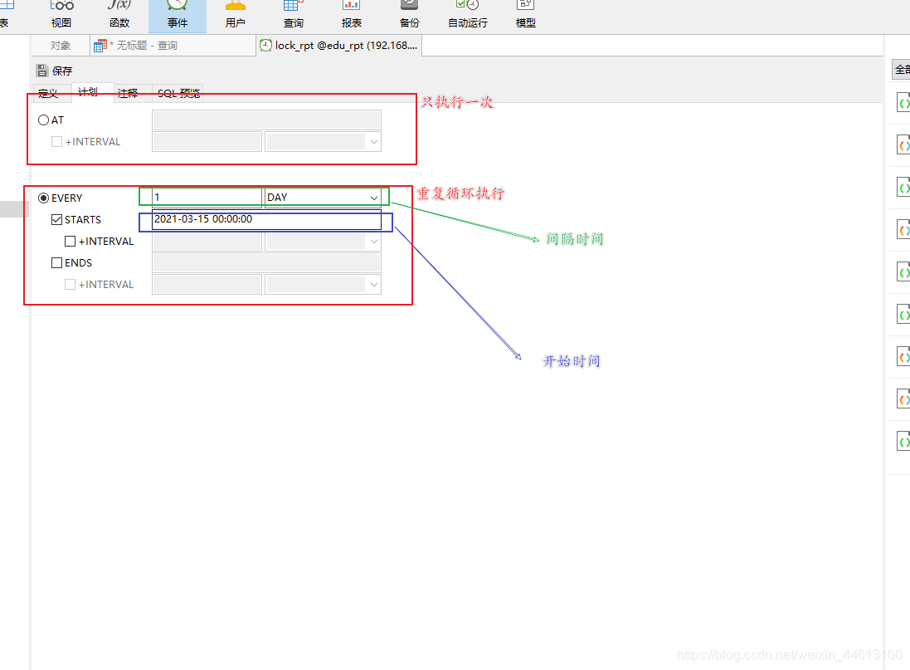Switch to the 对象 tab
The width and height of the screenshot is (910, 670).
click(x=61, y=46)
